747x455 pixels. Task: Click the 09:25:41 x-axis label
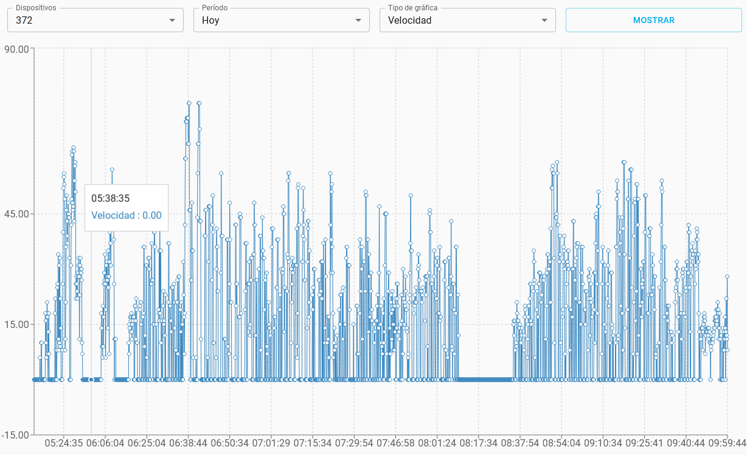(644, 443)
